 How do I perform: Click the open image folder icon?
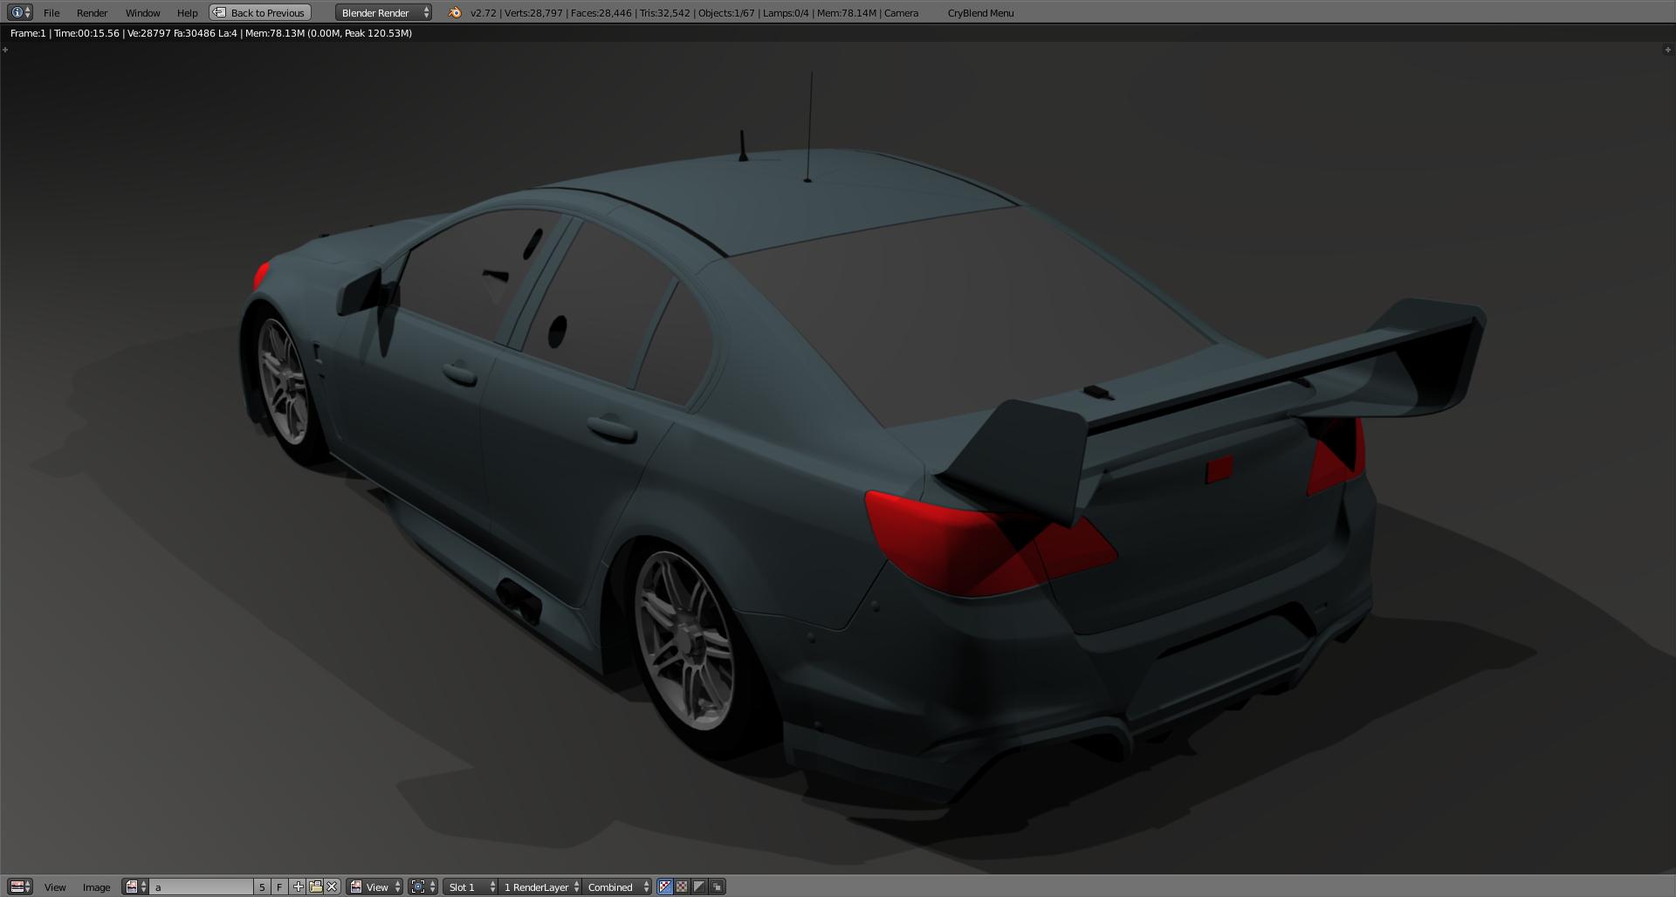(315, 887)
